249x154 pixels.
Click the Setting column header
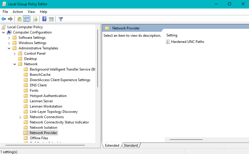click(172, 35)
